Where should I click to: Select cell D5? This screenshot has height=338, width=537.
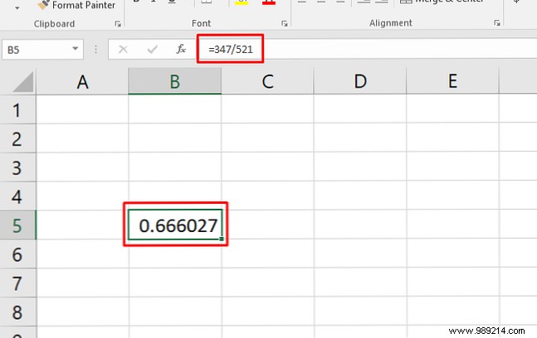point(360,225)
